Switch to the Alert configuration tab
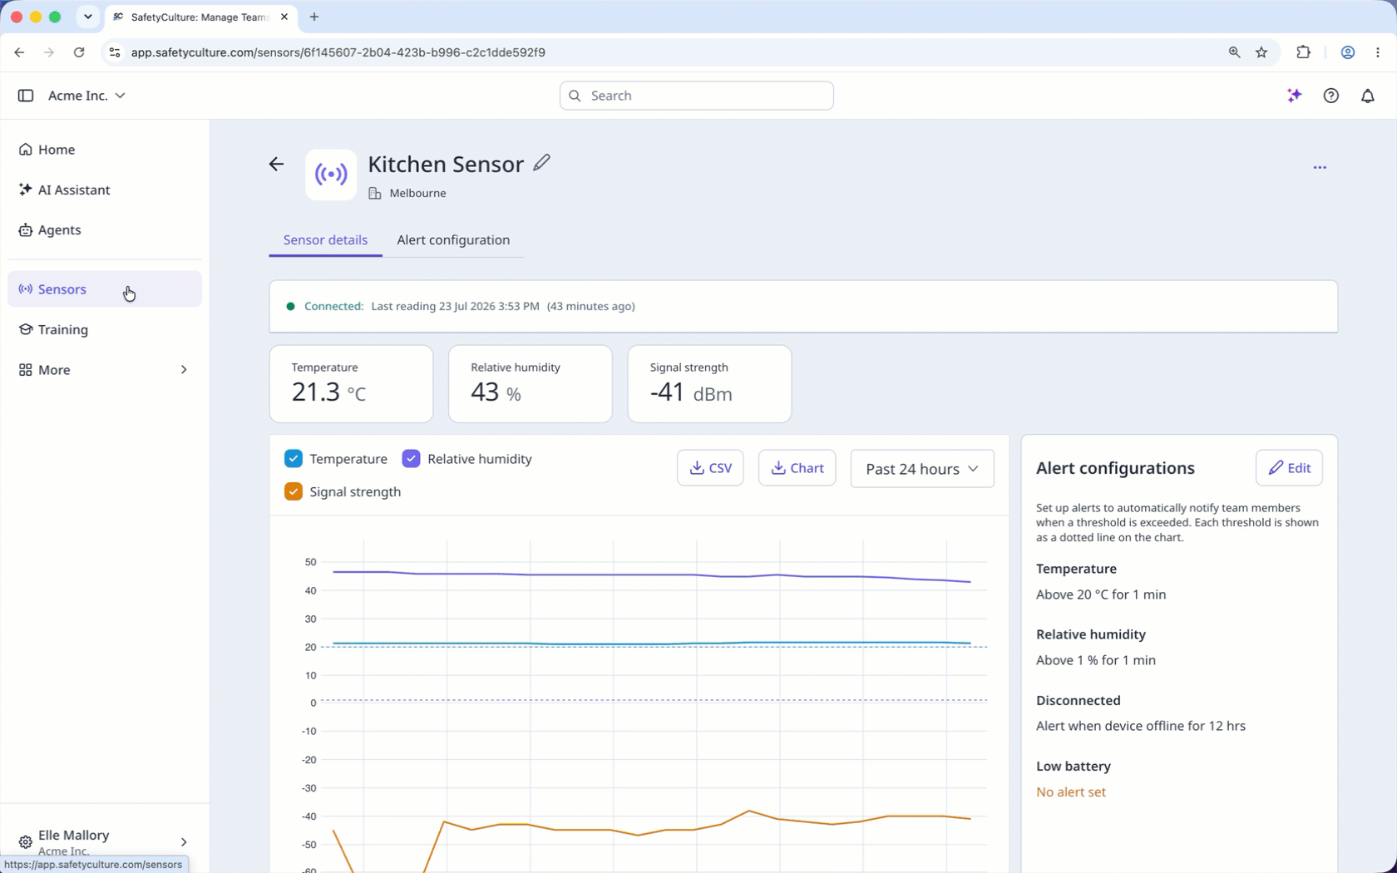This screenshot has height=873, width=1397. click(453, 240)
